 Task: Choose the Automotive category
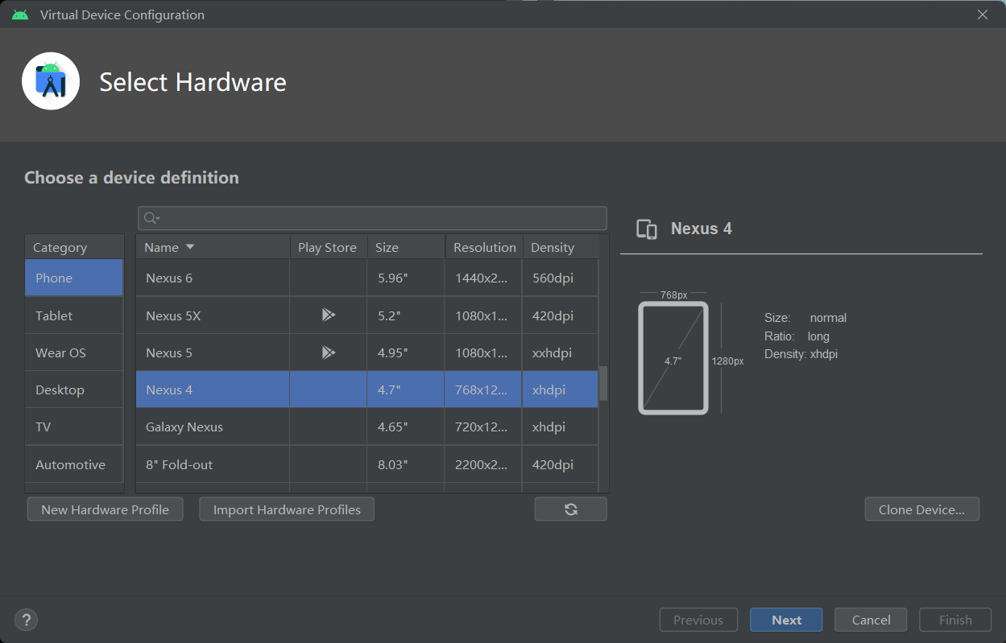tap(70, 464)
